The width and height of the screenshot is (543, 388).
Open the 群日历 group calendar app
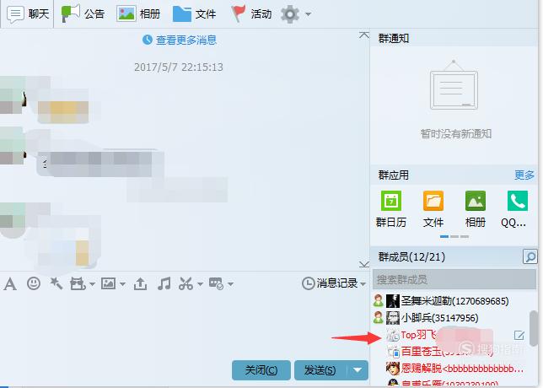[391, 209]
